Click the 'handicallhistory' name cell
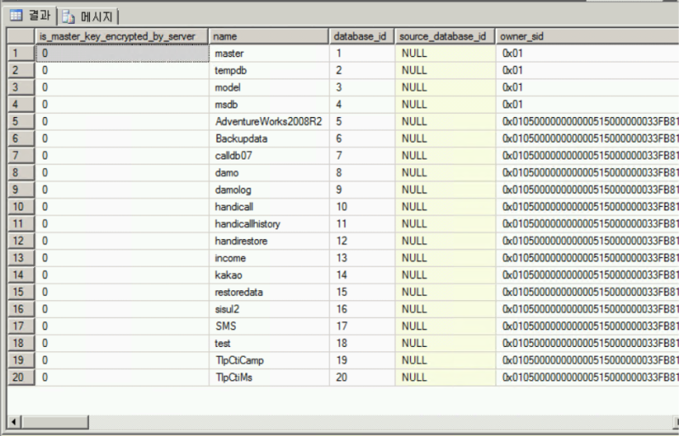This screenshot has height=436, width=679. pyautogui.click(x=269, y=224)
